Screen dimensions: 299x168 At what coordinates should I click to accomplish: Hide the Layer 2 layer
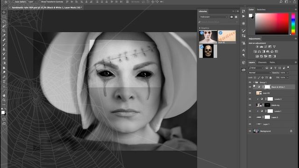pyautogui.click(x=250, y=117)
